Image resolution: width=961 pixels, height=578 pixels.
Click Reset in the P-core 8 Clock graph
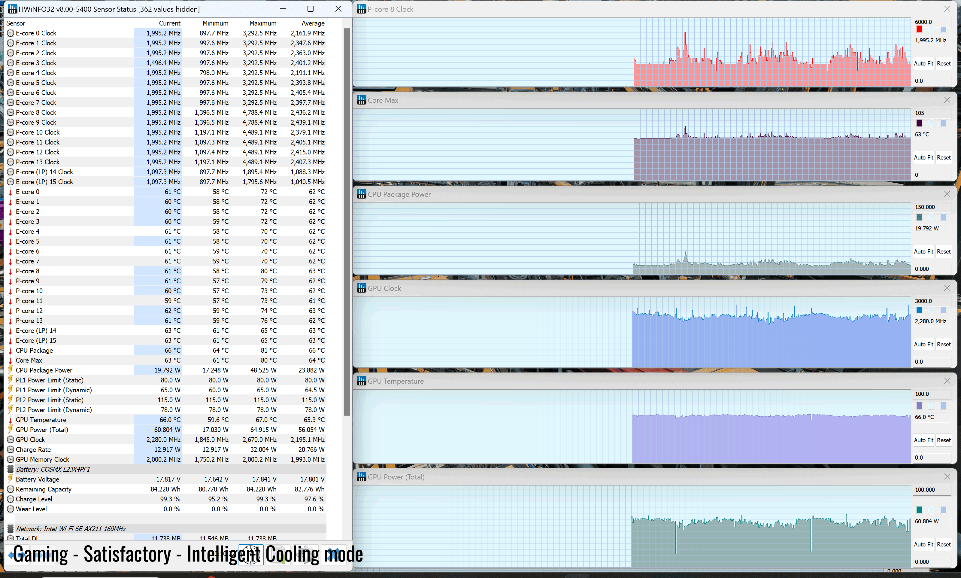944,63
